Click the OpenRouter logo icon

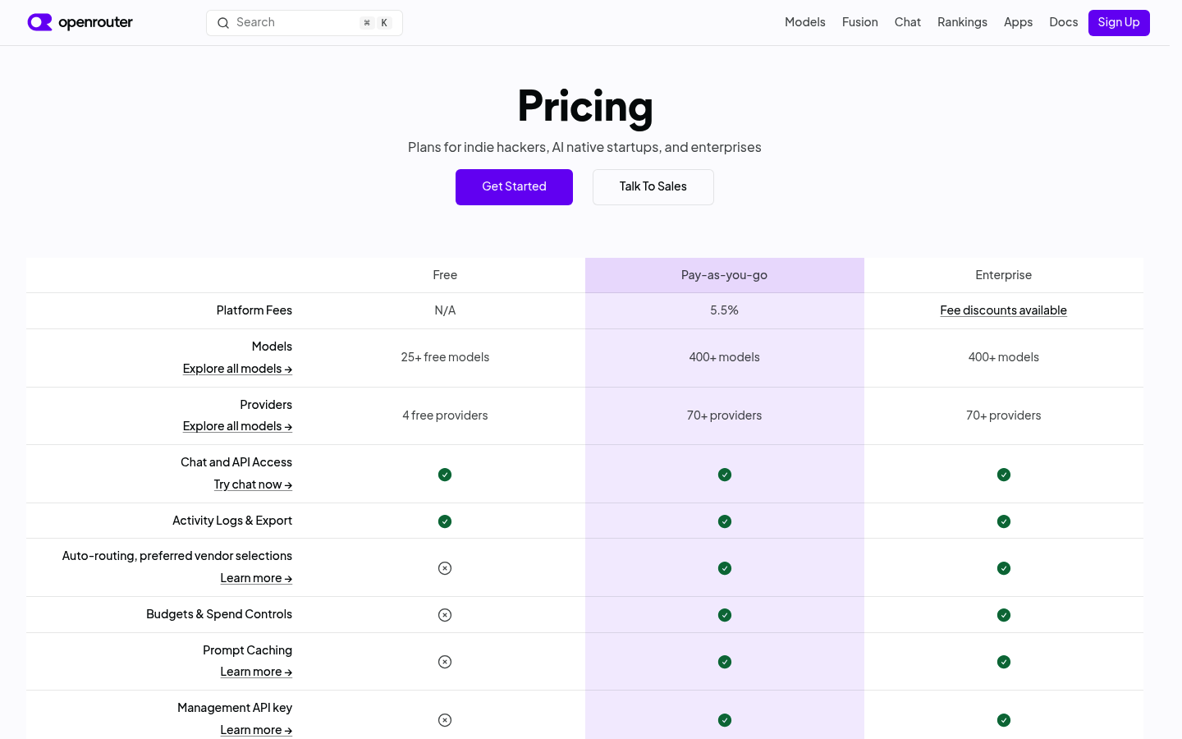coord(39,22)
